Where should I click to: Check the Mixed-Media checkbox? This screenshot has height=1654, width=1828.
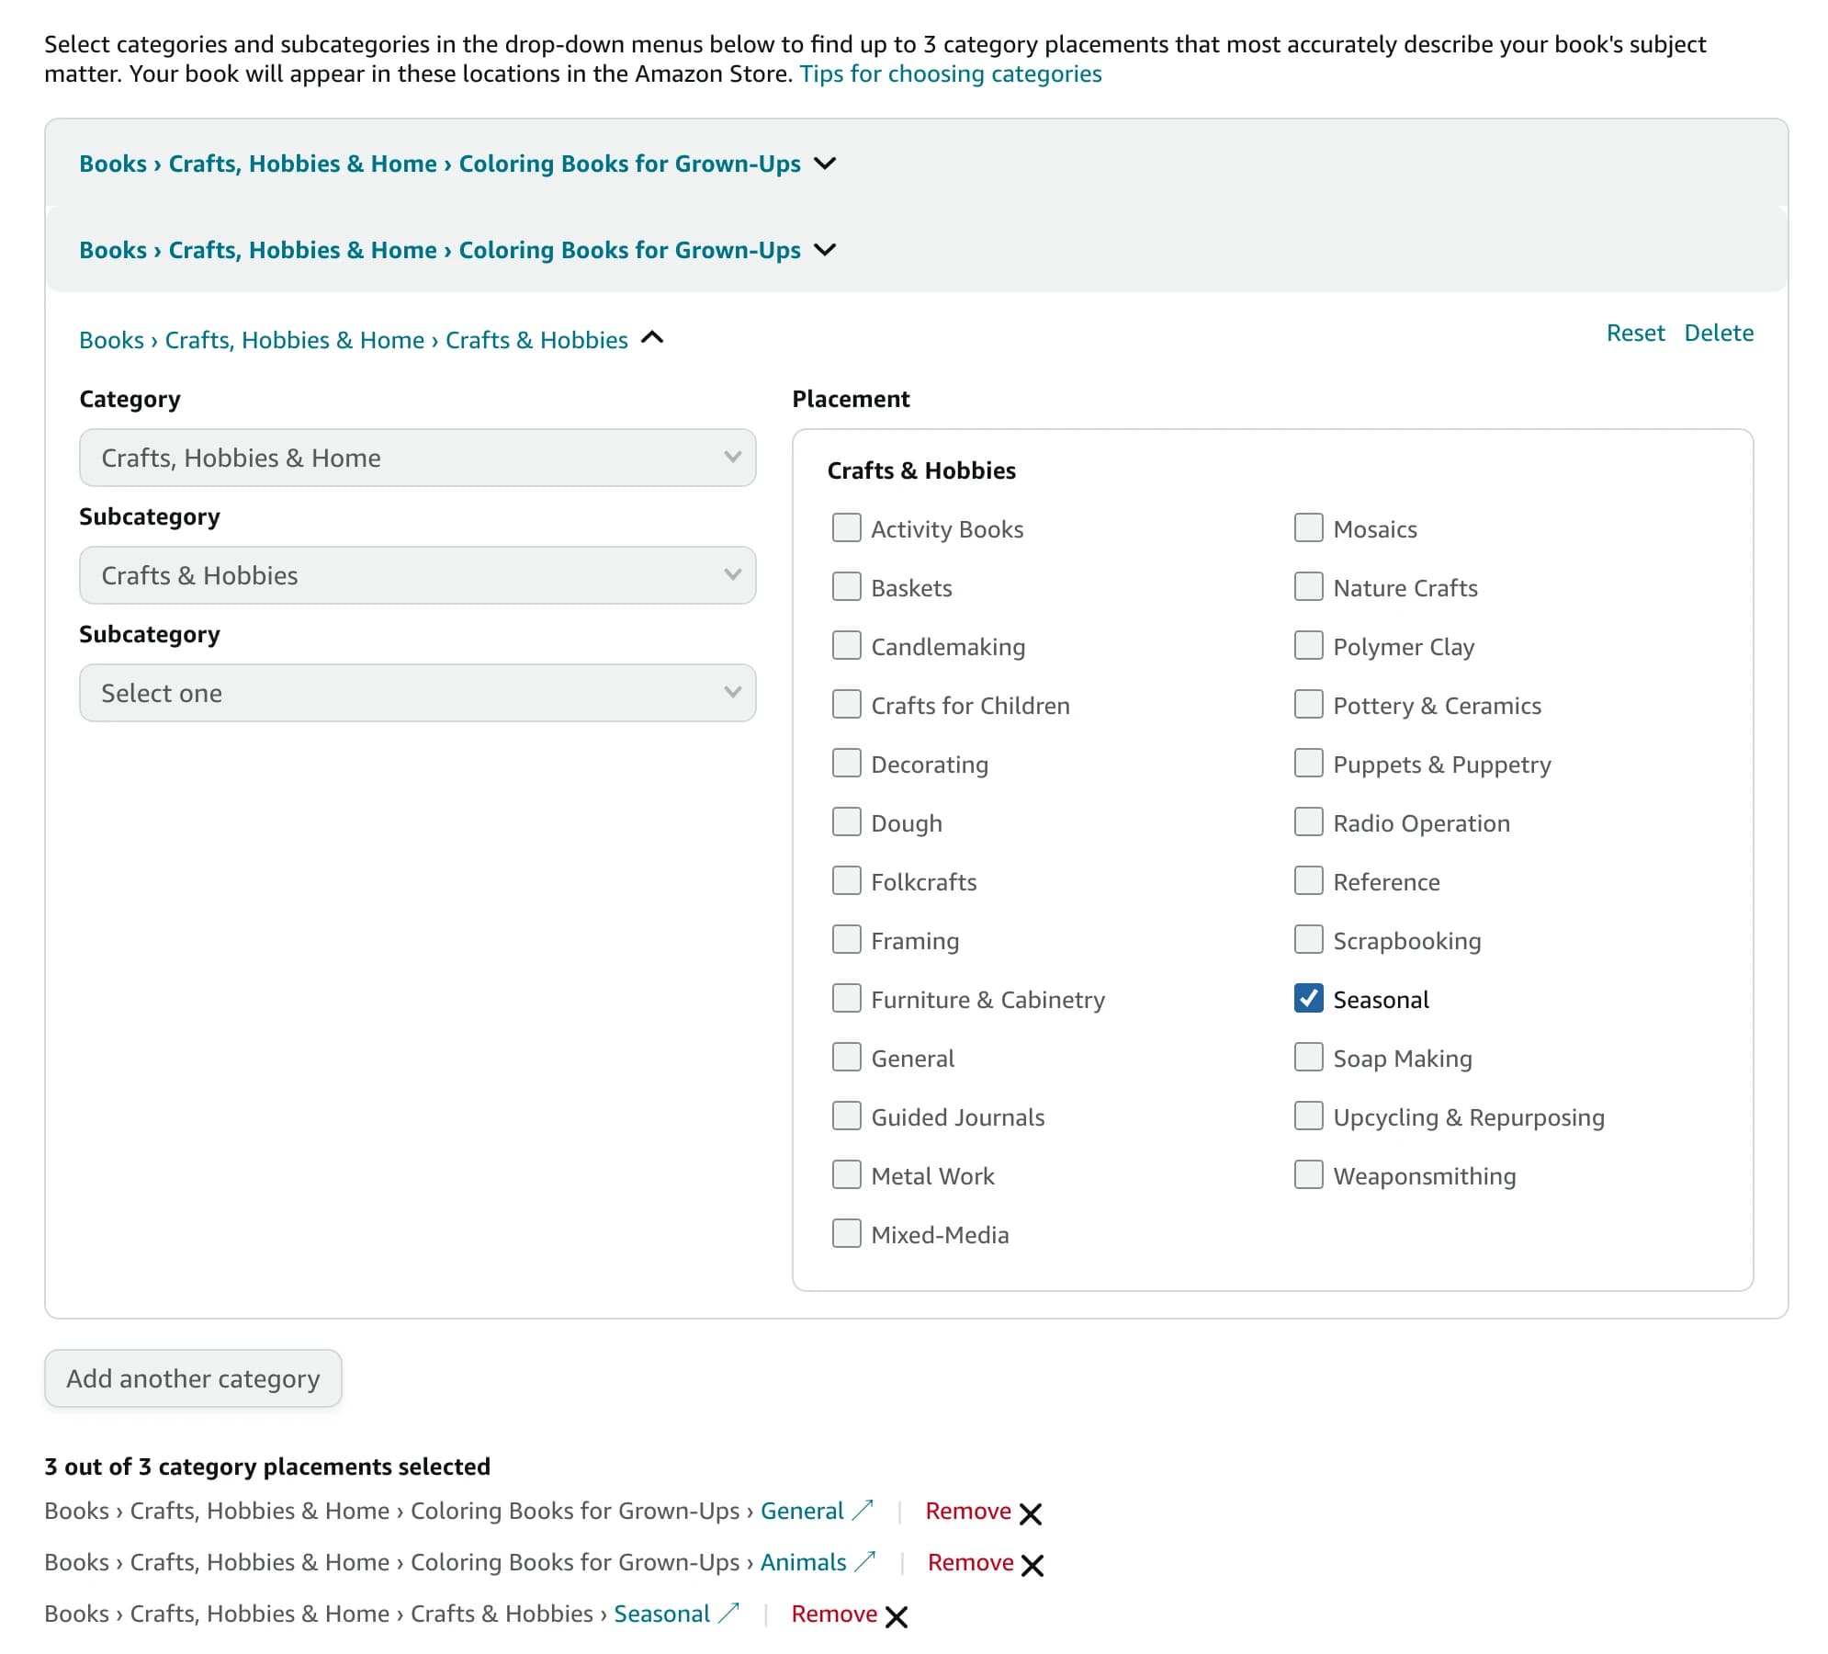[x=846, y=1233]
